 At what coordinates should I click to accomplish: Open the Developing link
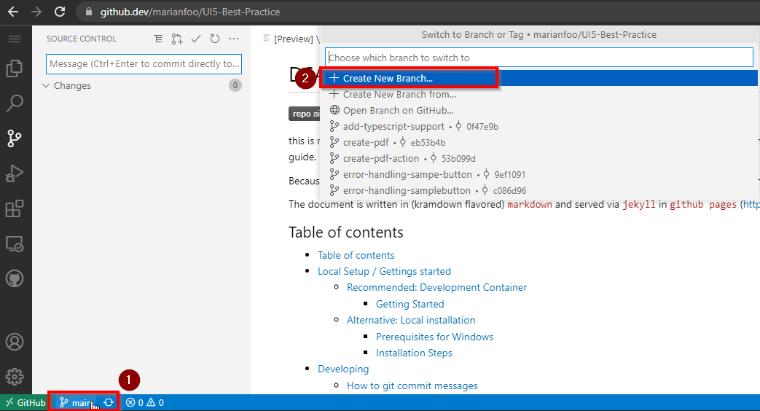(343, 369)
